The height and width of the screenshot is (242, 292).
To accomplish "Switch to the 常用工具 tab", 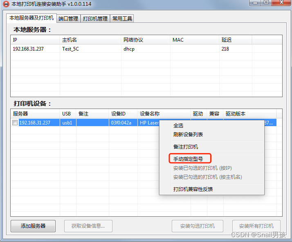I will pyautogui.click(x=122, y=19).
